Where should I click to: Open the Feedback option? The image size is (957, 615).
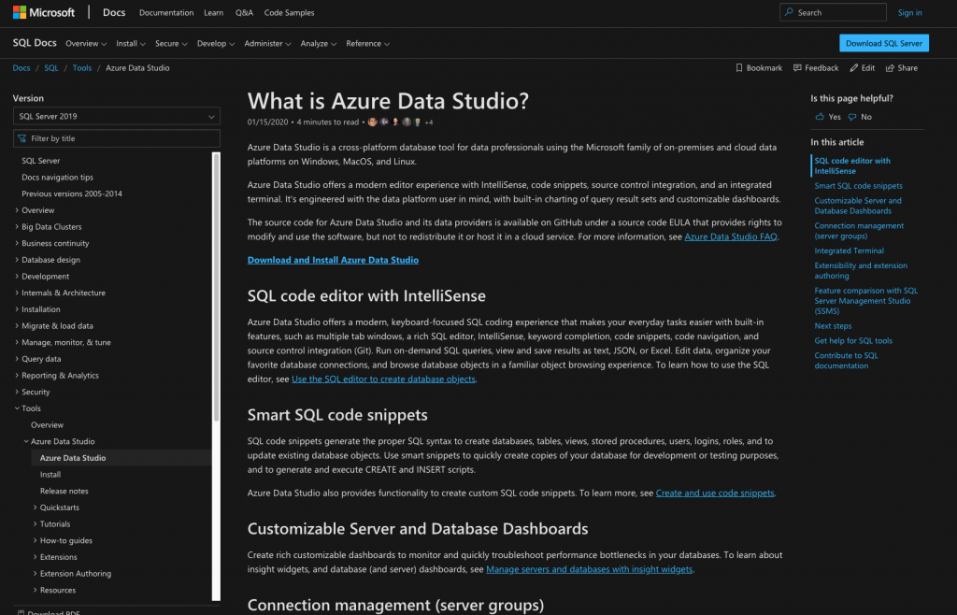(816, 67)
